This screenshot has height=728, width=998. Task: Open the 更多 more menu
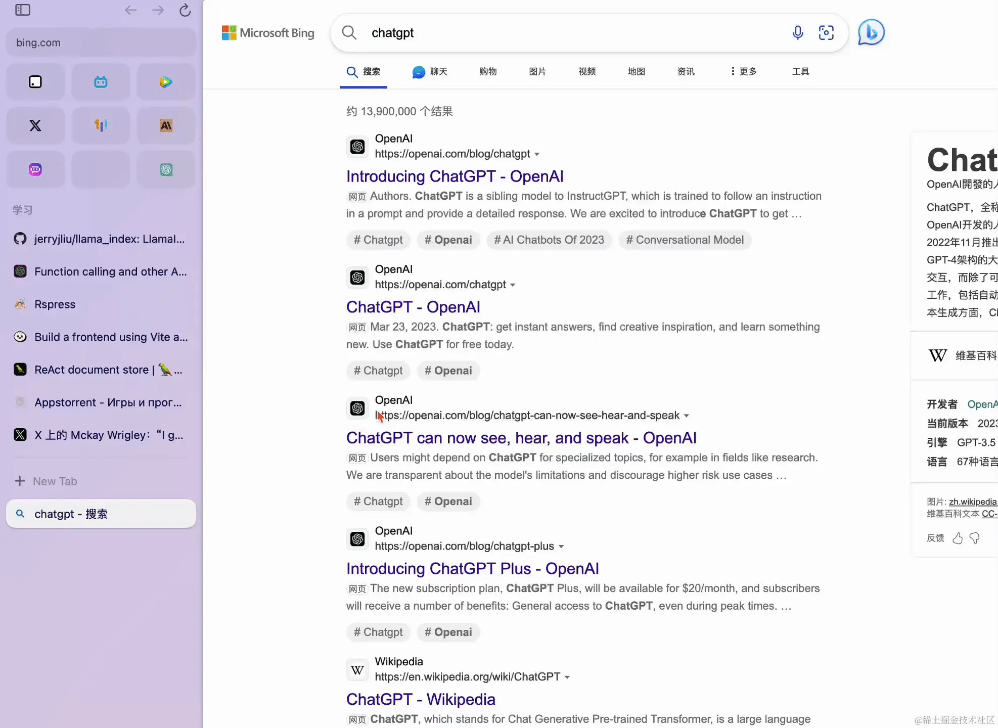[x=743, y=71]
